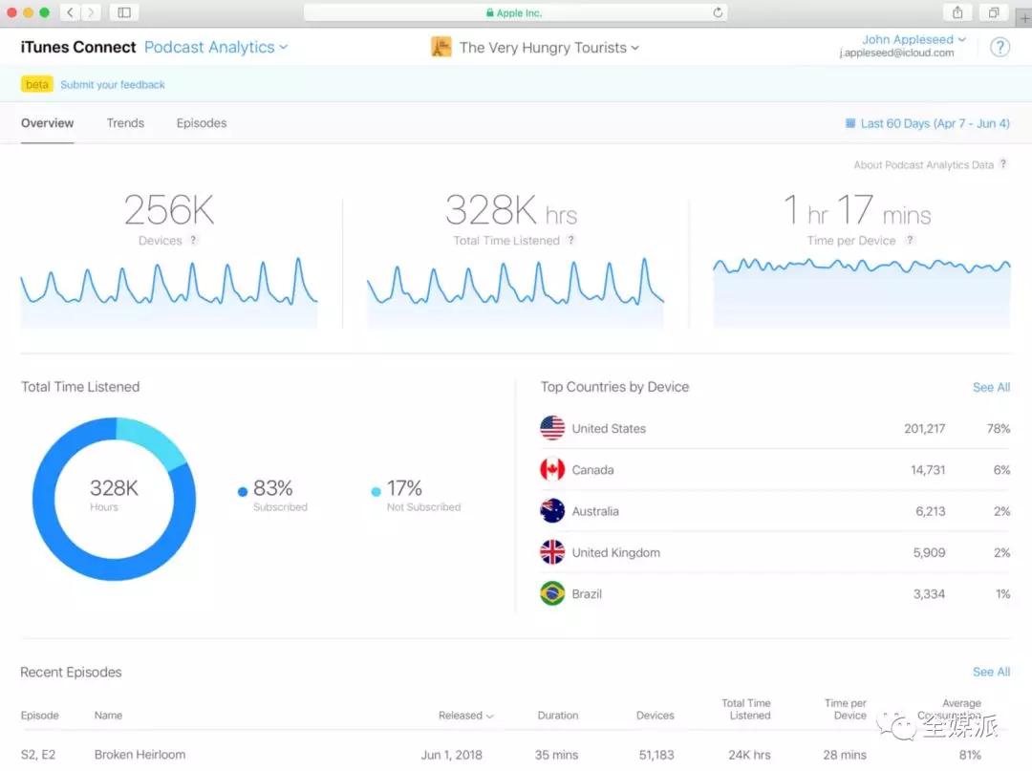Image resolution: width=1032 pixels, height=771 pixels.
Task: Click the Devices sparkline chart
Action: pyautogui.click(x=169, y=292)
